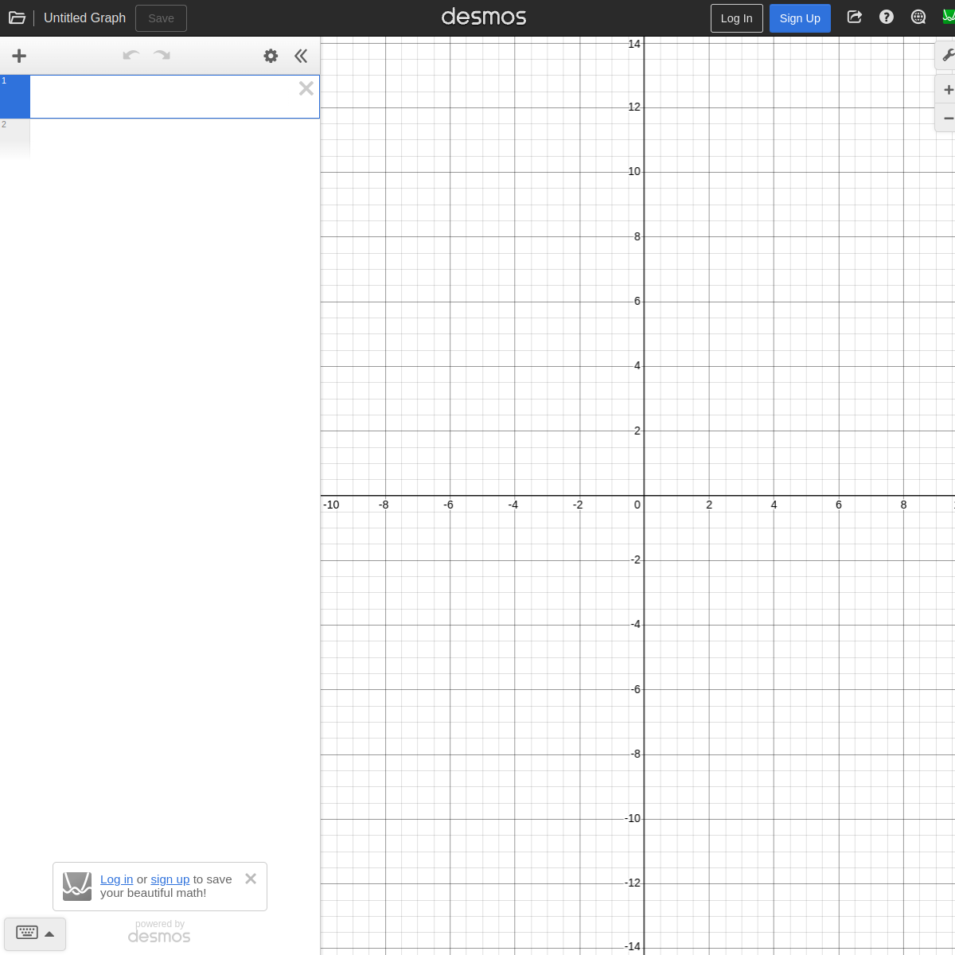Open the sign up link in the banner

170,879
